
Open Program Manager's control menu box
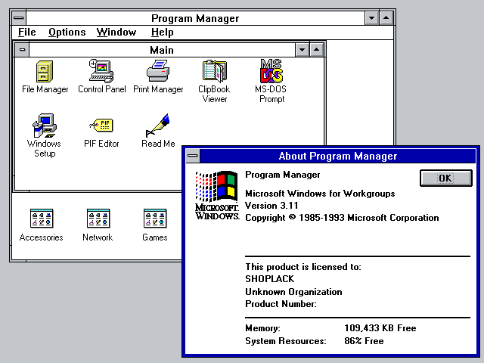19,18
